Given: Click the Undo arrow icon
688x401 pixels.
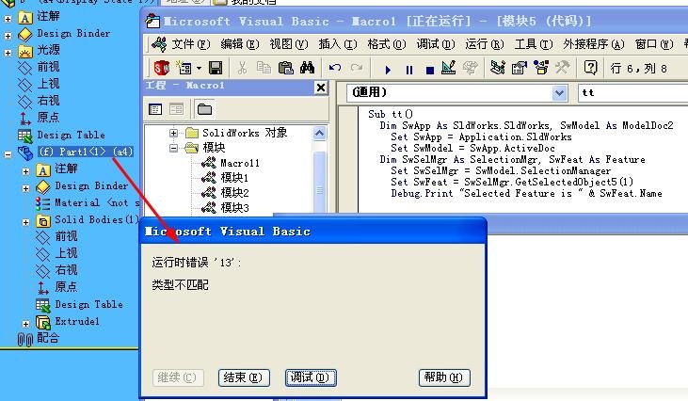Looking at the screenshot, I should coord(335,68).
